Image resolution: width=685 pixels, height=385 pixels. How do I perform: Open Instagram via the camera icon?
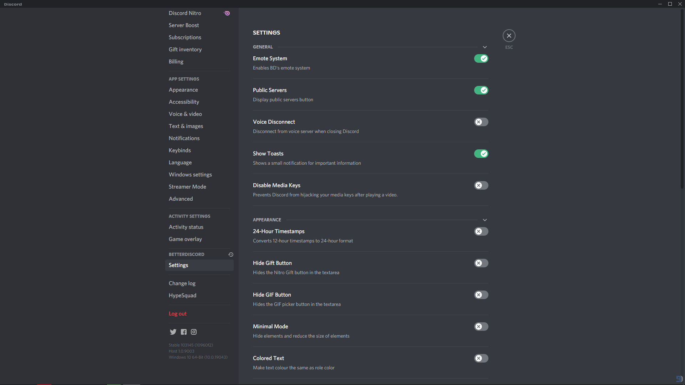(193, 332)
